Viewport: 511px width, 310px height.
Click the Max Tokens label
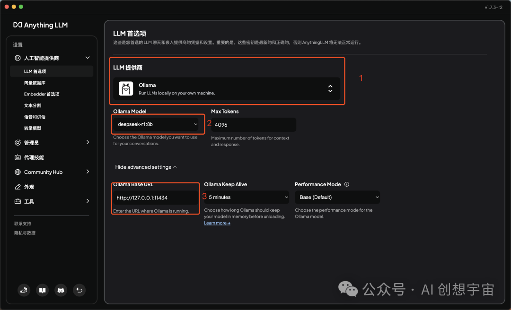(x=225, y=112)
